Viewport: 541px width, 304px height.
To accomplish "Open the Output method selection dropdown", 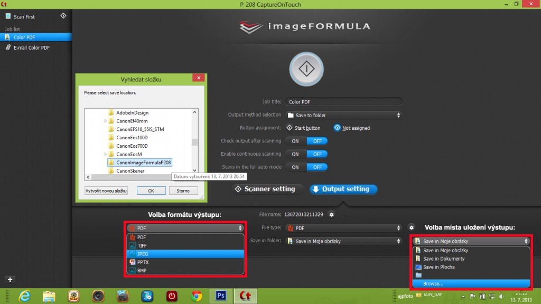I will (343, 115).
